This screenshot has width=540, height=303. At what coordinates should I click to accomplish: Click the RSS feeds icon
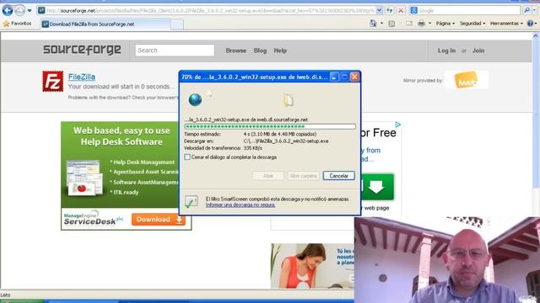click(x=391, y=24)
